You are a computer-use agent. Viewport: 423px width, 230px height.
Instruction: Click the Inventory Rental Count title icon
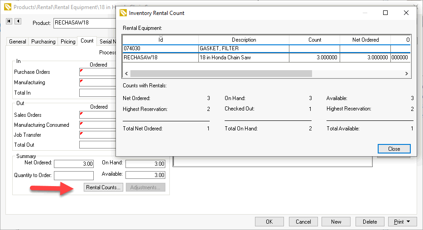(123, 13)
